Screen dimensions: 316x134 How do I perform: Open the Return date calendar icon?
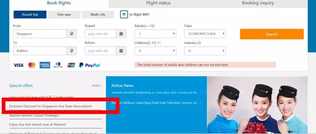[121, 51]
